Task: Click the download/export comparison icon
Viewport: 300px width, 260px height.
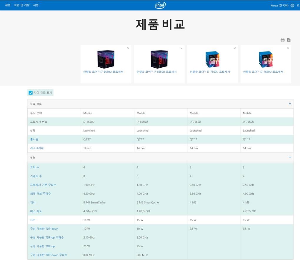Action: coord(289,40)
